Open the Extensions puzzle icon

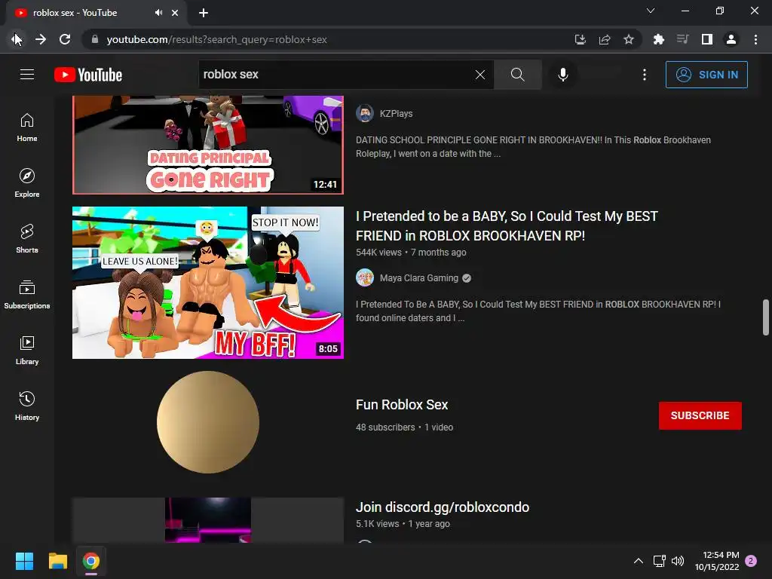[658, 39]
